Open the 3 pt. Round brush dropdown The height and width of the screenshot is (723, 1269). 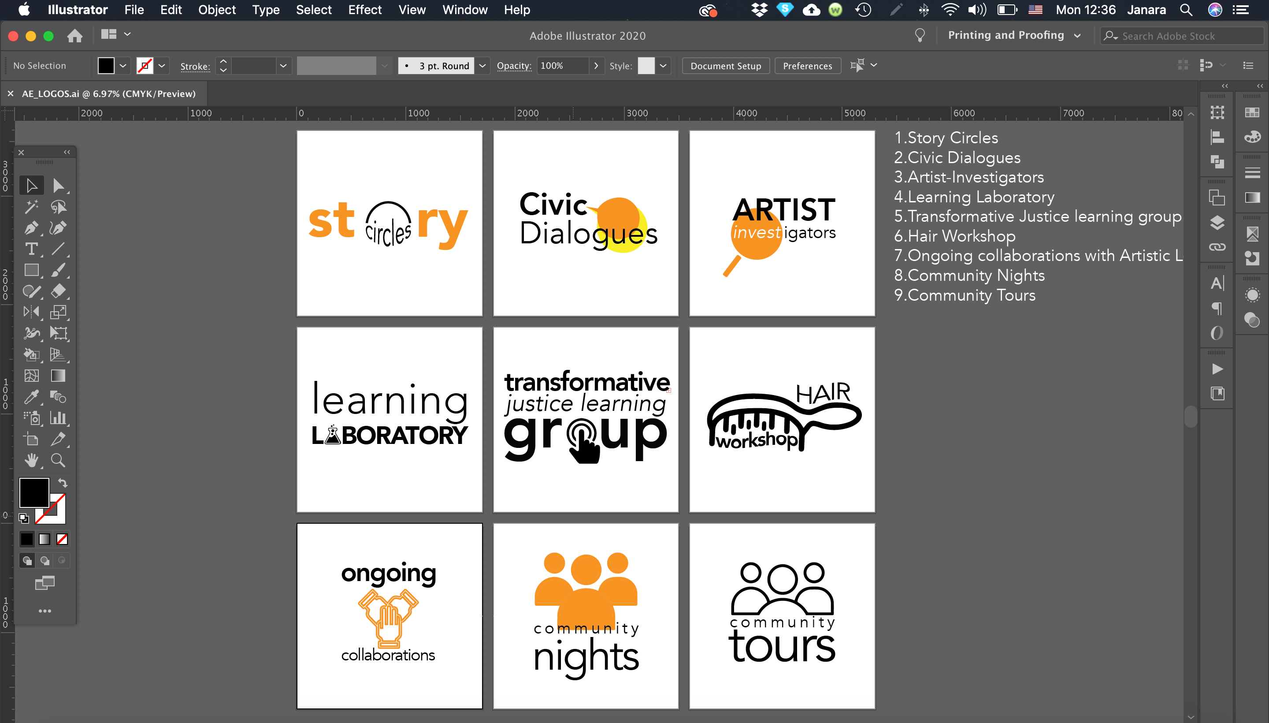(x=482, y=66)
